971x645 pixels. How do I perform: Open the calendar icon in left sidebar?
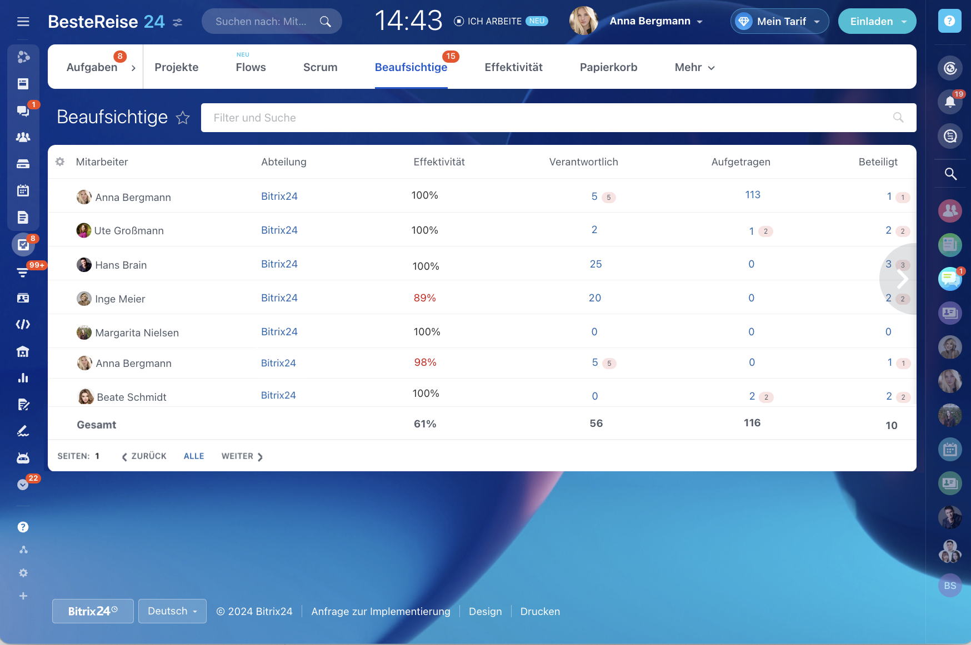(x=23, y=190)
